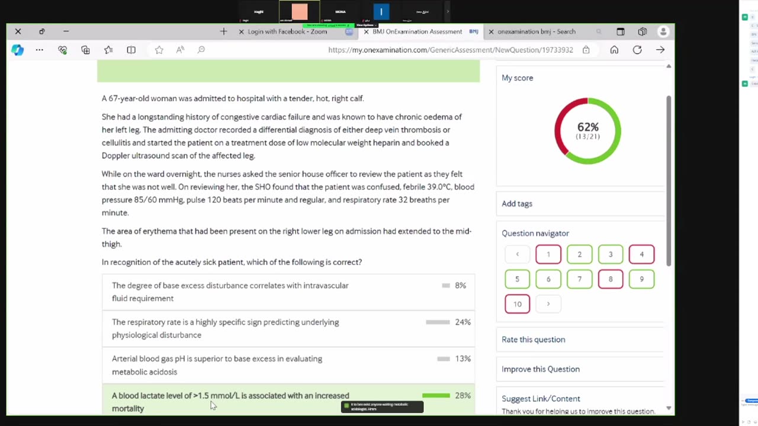Screen dimensions: 758x426
Task: Open the Edge profile avatar
Action: [663, 31]
